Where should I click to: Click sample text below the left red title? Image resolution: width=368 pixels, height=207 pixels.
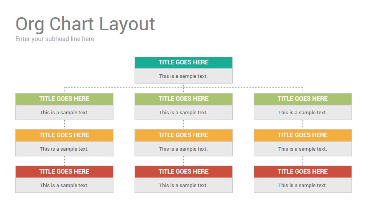pyautogui.click(x=64, y=185)
